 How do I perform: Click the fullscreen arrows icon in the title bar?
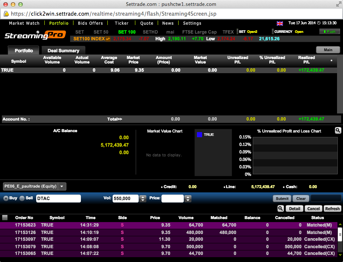tap(339, 4)
